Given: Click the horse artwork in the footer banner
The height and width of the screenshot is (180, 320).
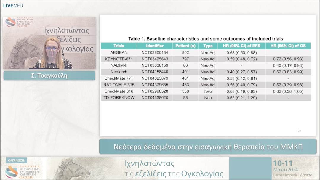Looking at the screenshot, I should point(74,168).
